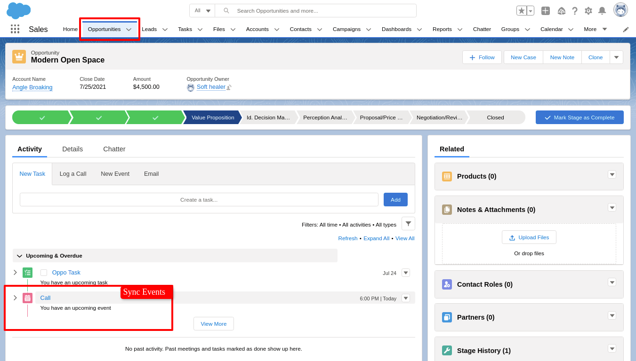The width and height of the screenshot is (636, 361).
Task: Click the New Case button
Action: click(523, 57)
